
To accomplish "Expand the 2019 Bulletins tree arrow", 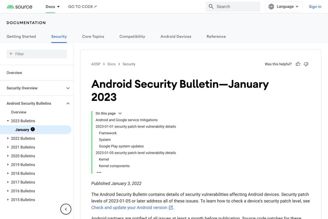I will click(x=8, y=165).
